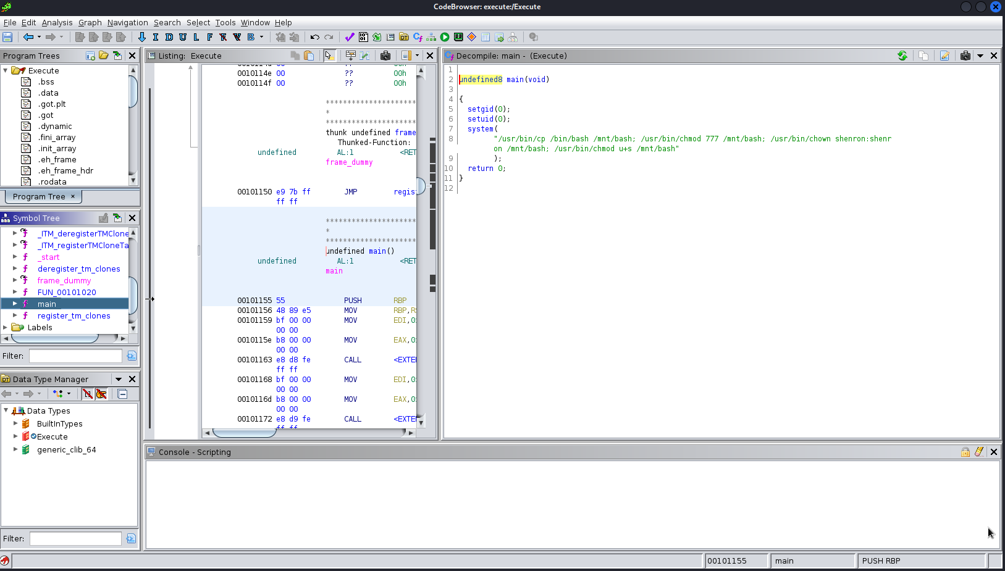Open the Data Type Manager menu dropdown
The height and width of the screenshot is (571, 1005).
click(118, 379)
